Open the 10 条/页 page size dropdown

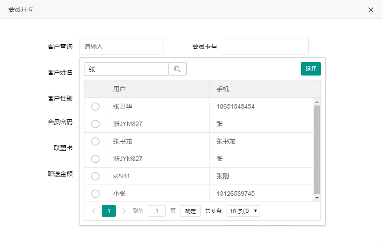click(243, 211)
